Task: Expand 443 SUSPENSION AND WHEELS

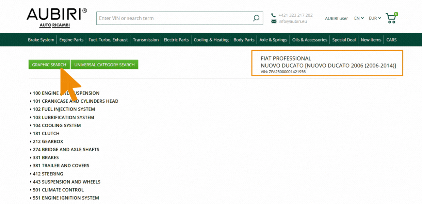Action: coord(65,182)
